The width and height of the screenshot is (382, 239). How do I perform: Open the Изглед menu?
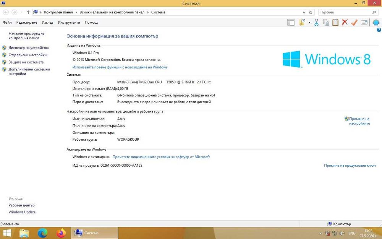47,23
